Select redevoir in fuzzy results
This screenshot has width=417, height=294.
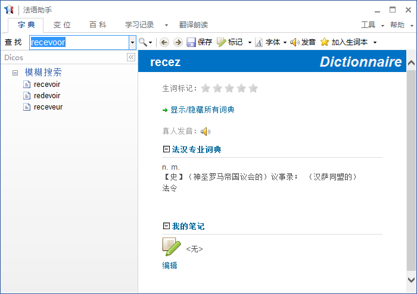[47, 96]
